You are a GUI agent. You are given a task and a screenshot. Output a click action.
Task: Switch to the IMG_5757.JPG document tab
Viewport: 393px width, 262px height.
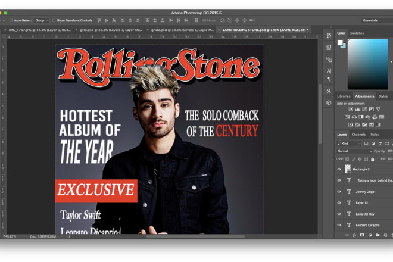tap(40, 30)
